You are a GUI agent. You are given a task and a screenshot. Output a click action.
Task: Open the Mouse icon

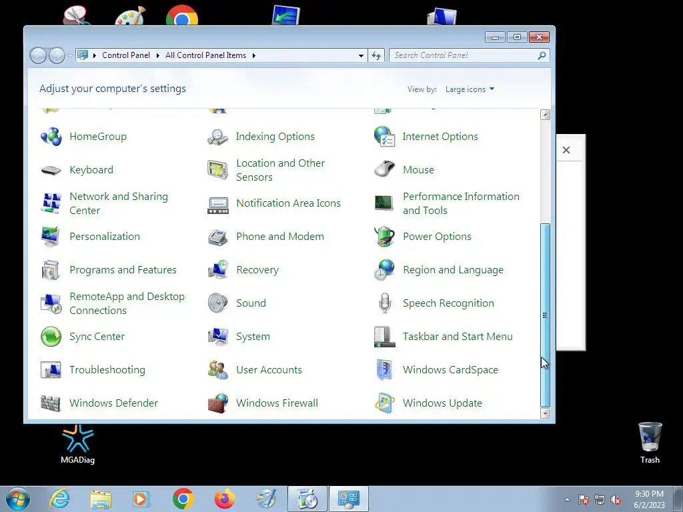pyautogui.click(x=385, y=169)
